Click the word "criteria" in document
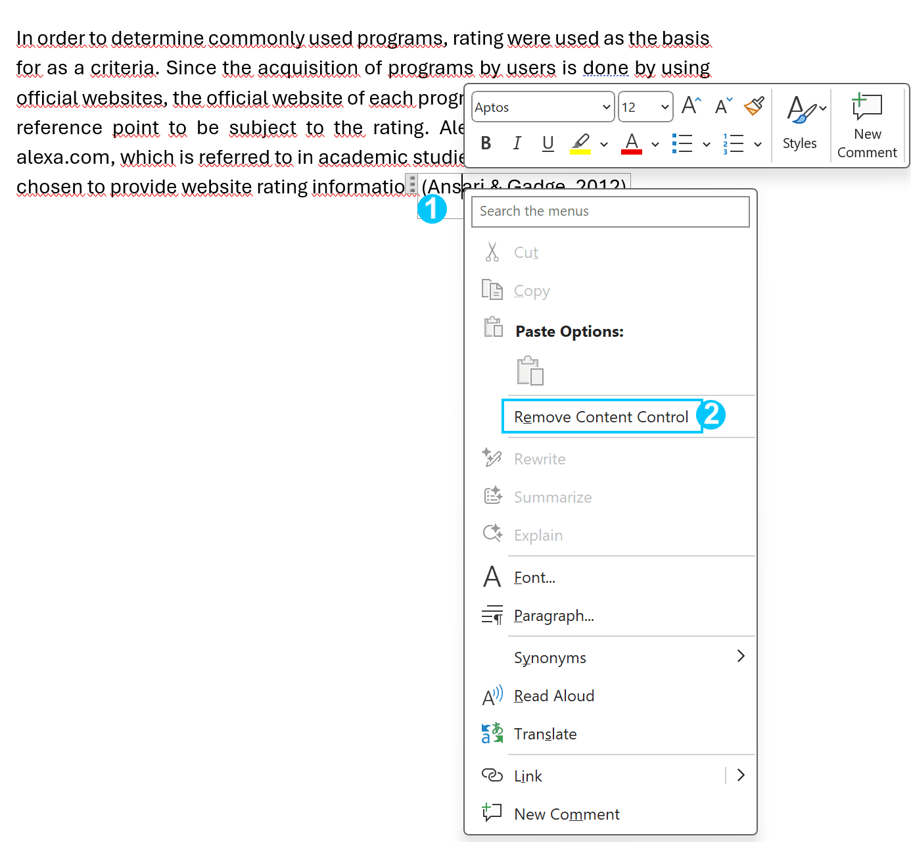Viewport: 911px width, 842px height. click(x=122, y=68)
